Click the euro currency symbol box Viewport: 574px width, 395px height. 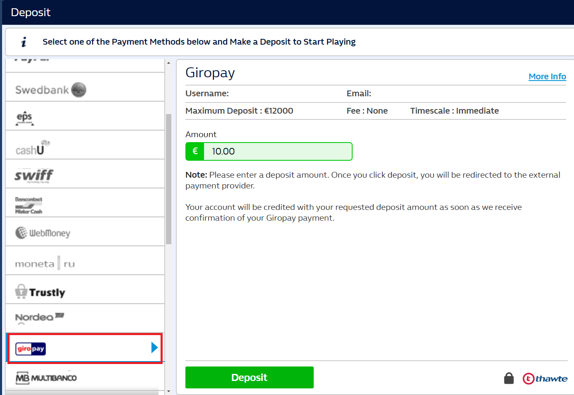[x=195, y=151]
